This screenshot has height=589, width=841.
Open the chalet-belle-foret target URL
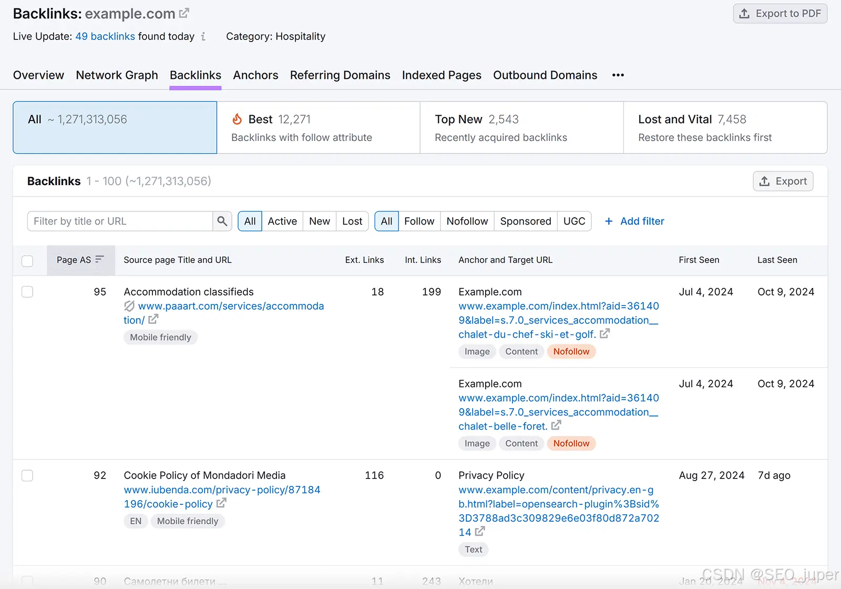(558, 412)
